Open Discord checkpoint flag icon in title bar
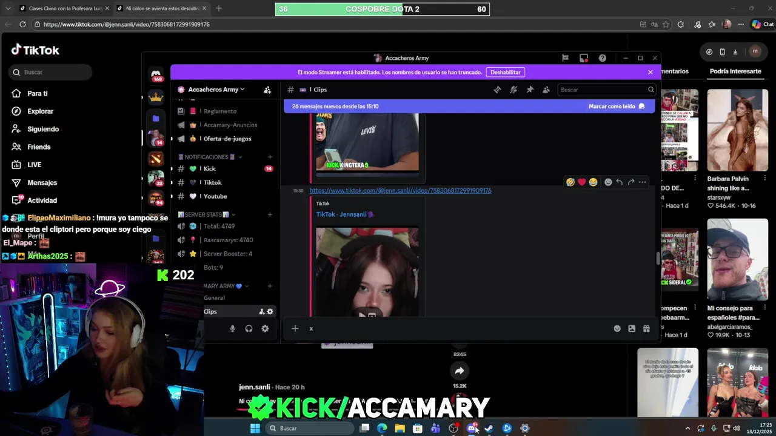 pos(565,58)
